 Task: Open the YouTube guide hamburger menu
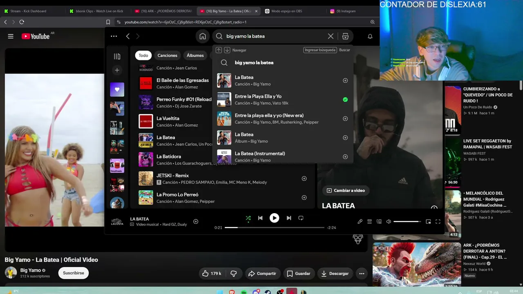tap(11, 36)
